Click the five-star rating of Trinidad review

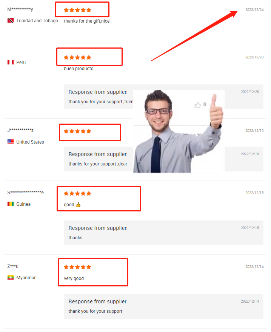pyautogui.click(x=77, y=10)
